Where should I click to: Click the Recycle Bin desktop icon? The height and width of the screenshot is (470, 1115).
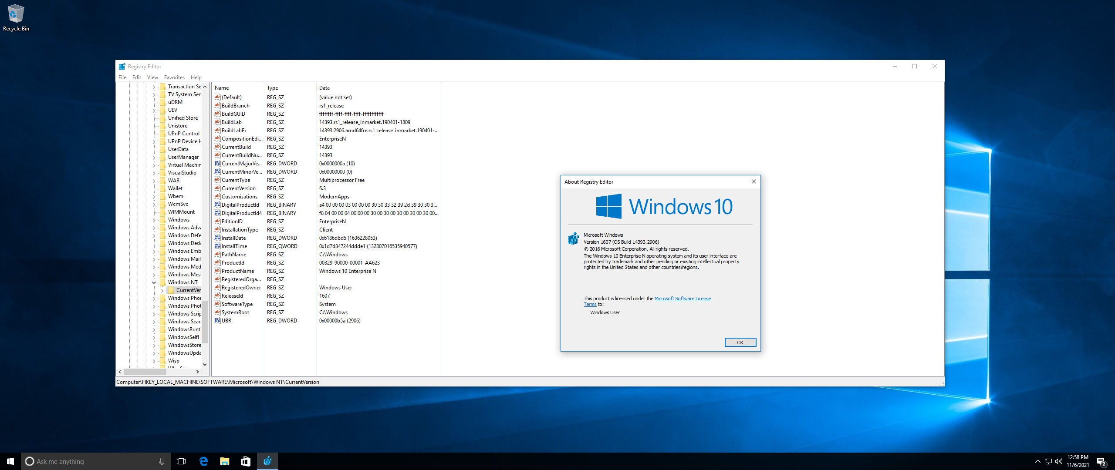(x=16, y=17)
